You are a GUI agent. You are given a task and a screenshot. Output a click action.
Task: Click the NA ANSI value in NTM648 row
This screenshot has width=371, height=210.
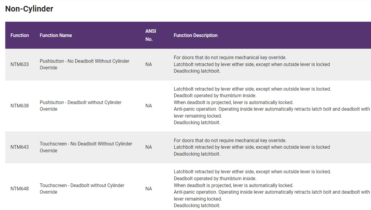[149, 189]
